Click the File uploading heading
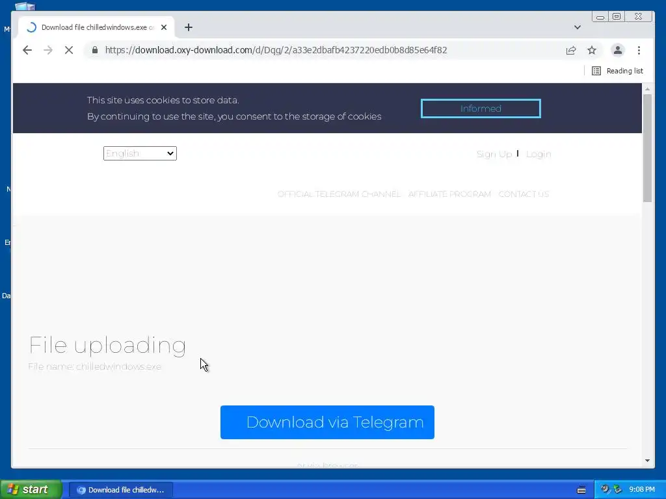The height and width of the screenshot is (499, 666). click(107, 345)
